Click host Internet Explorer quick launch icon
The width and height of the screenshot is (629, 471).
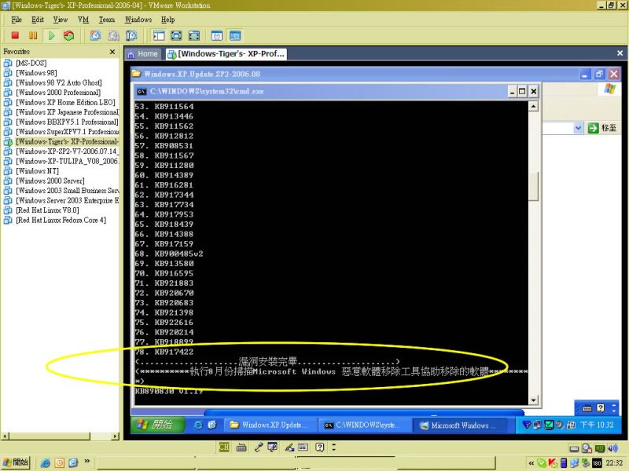pos(46,463)
